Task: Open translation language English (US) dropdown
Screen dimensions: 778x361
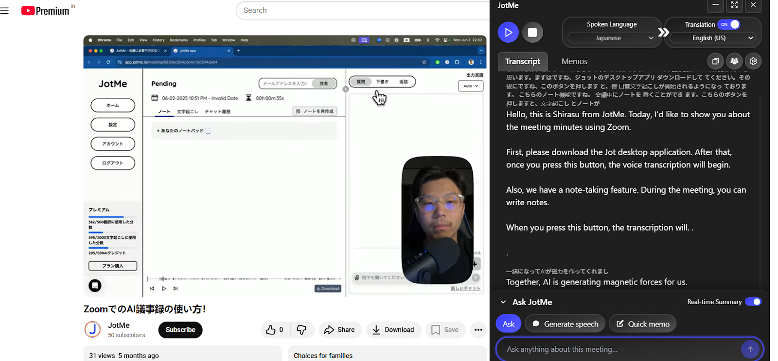Action: click(713, 38)
